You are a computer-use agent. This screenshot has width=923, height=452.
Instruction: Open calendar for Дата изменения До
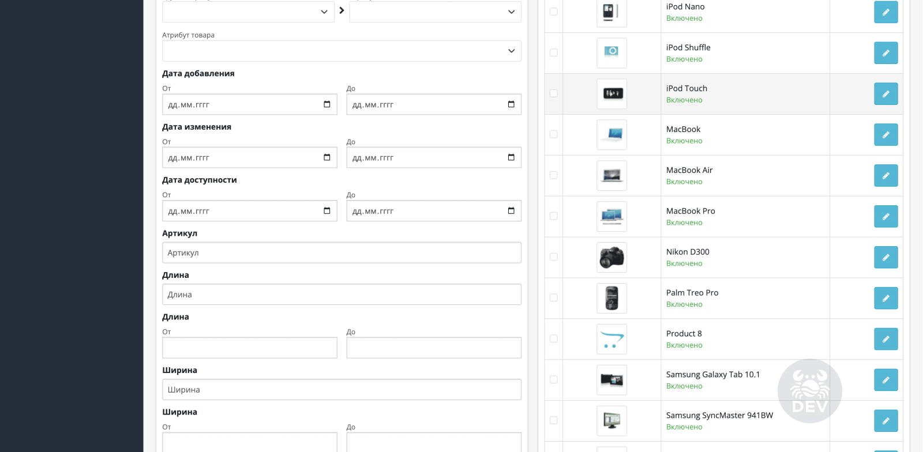pyautogui.click(x=511, y=157)
